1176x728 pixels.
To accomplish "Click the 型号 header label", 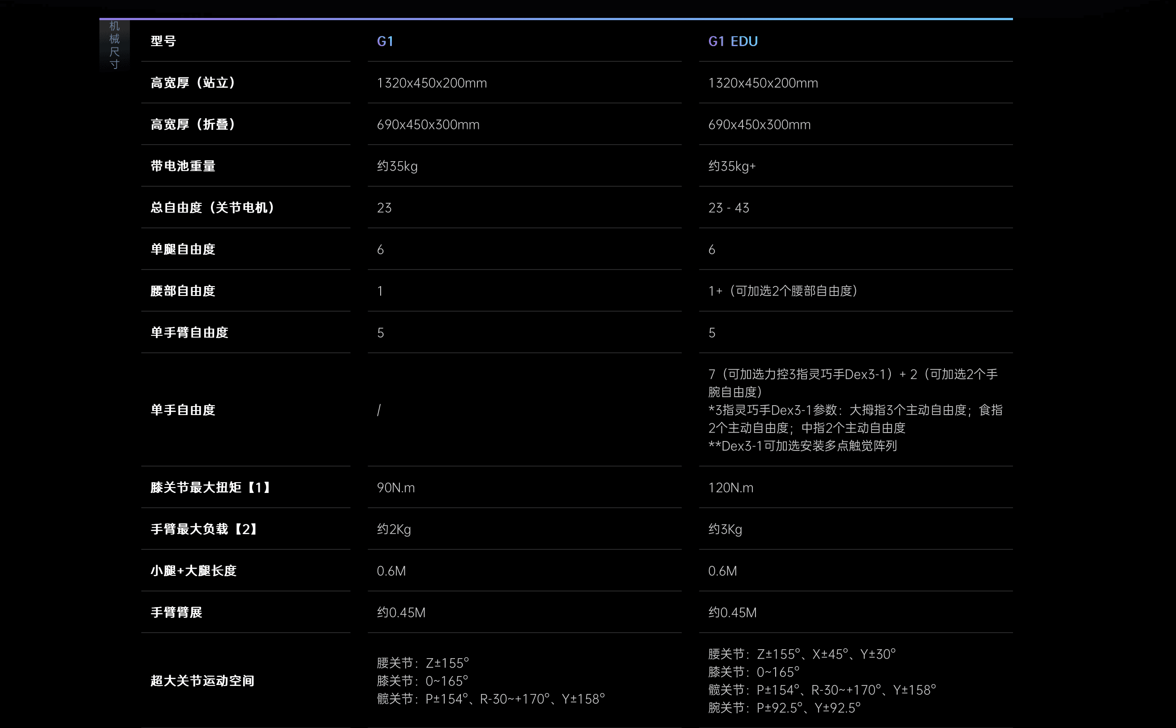I will pos(163,41).
